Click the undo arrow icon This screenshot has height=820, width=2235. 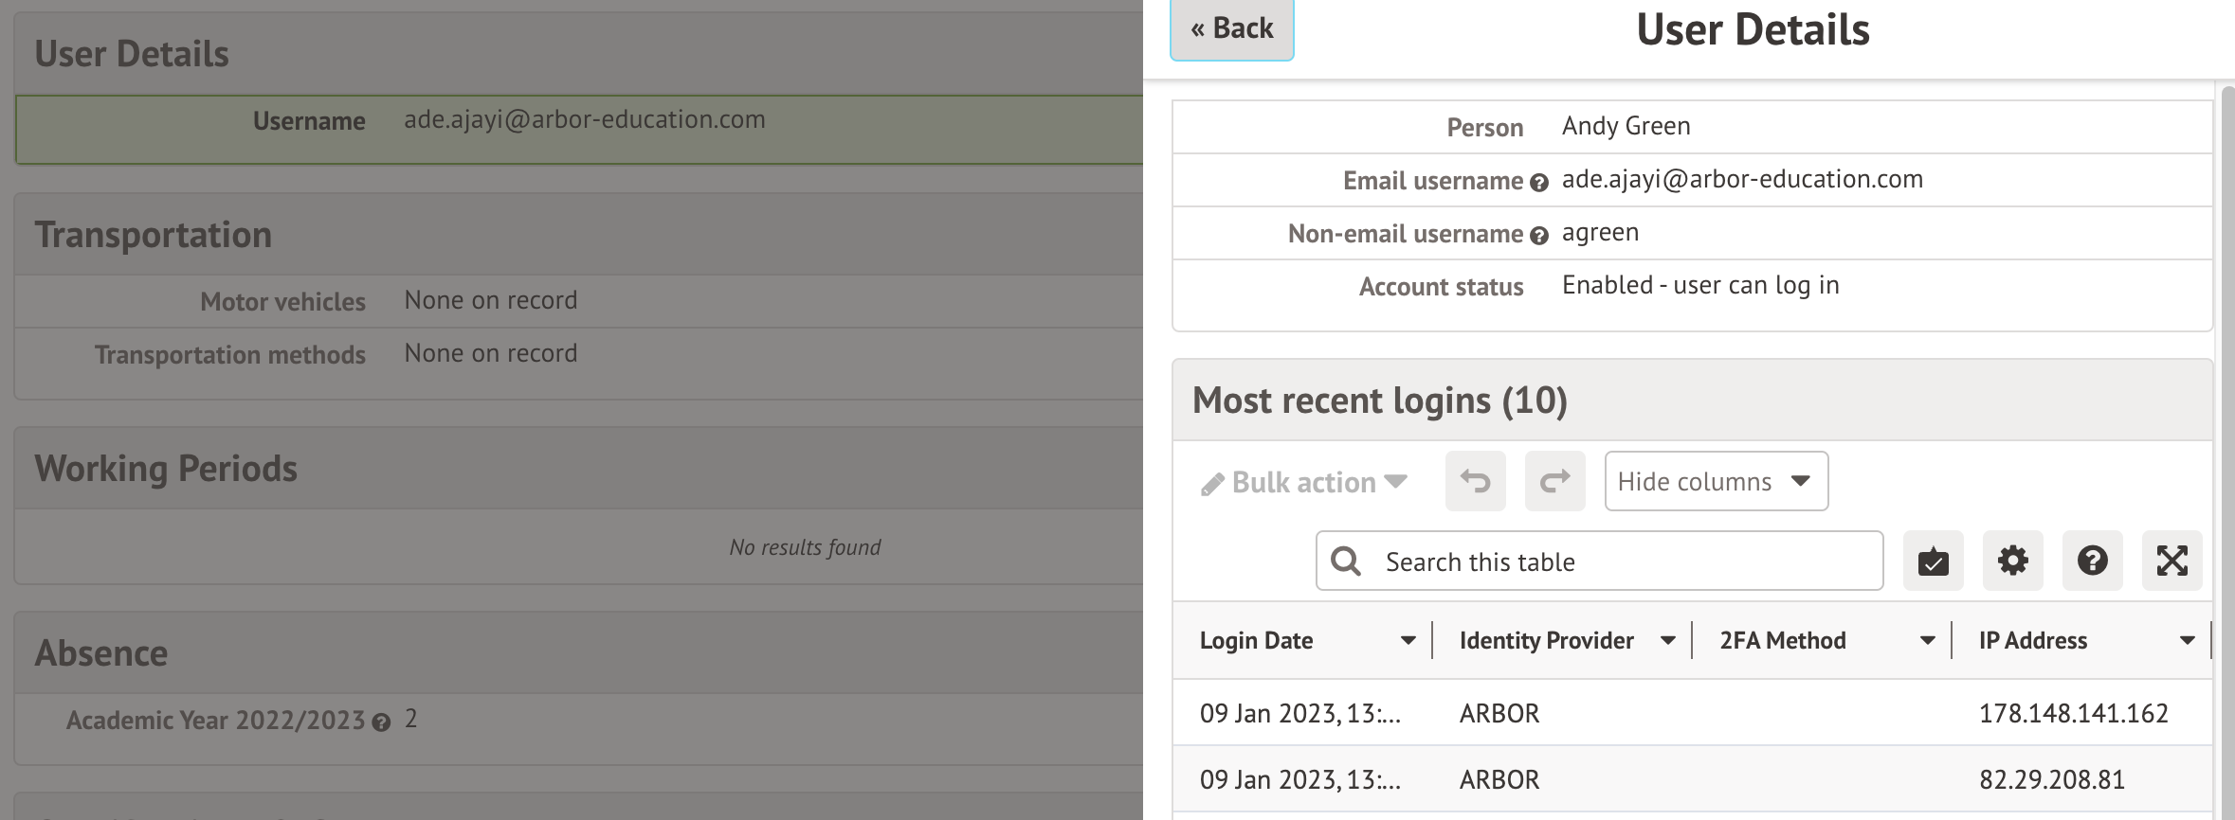tap(1475, 482)
